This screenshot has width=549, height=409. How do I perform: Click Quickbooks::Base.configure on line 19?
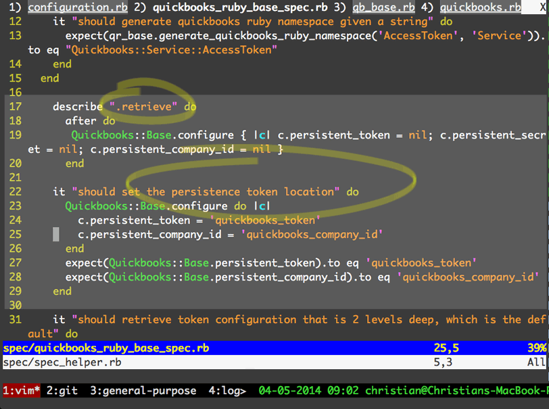point(153,135)
